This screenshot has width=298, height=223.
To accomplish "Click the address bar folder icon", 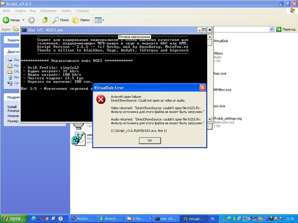I will tap(16, 29).
